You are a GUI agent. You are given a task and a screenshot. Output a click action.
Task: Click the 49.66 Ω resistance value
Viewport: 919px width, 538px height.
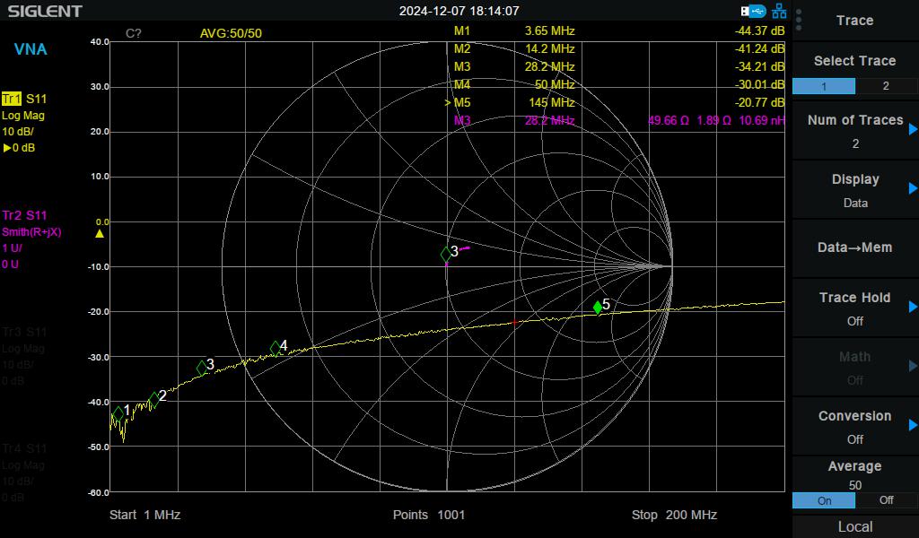(x=668, y=120)
